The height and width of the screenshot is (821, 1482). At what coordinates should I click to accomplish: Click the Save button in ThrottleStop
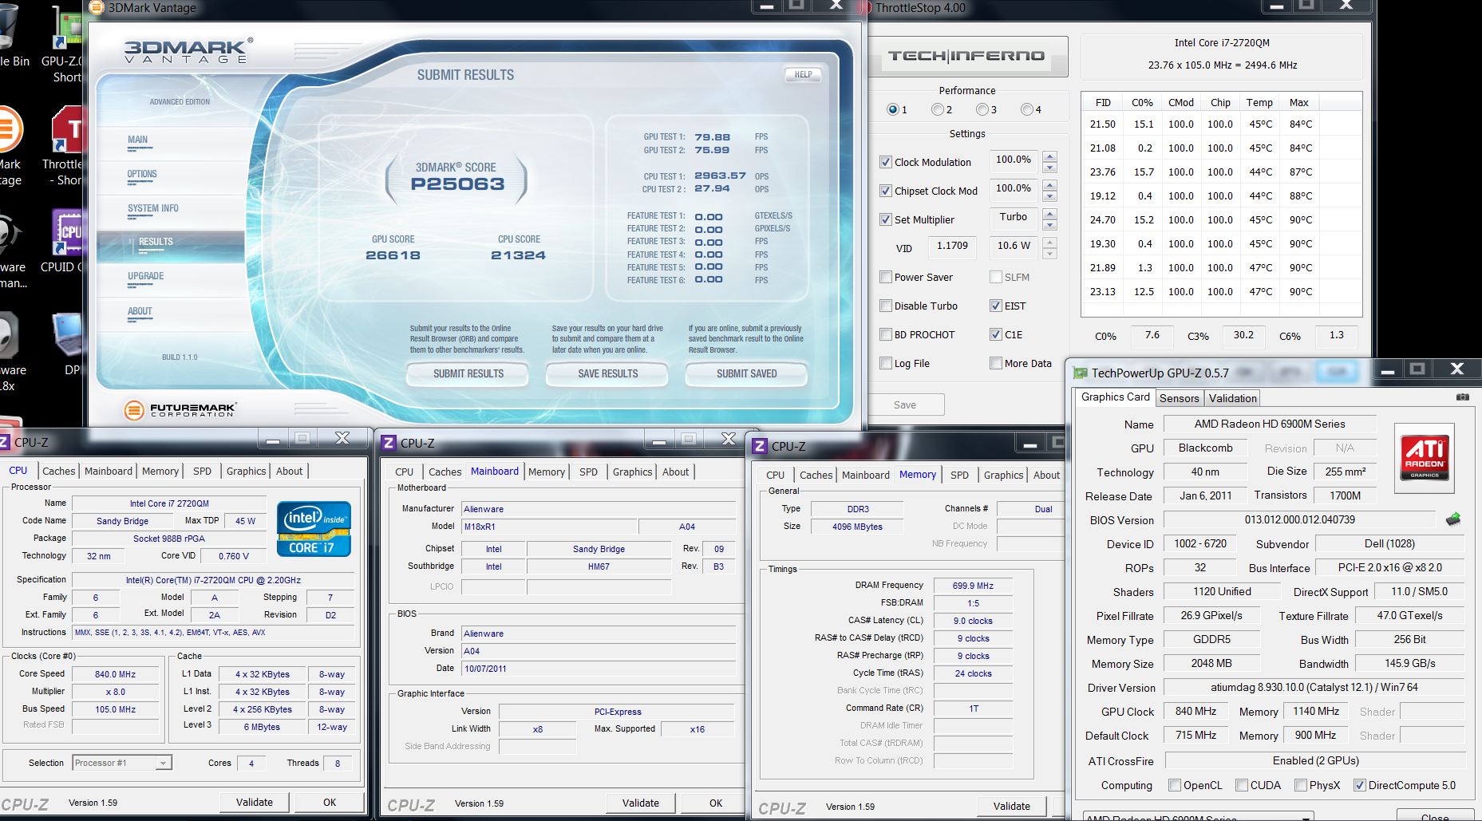click(905, 405)
